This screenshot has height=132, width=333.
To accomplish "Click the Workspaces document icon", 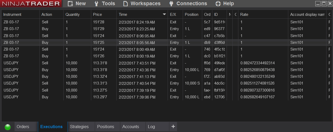I will pyautogui.click(x=126, y=4).
